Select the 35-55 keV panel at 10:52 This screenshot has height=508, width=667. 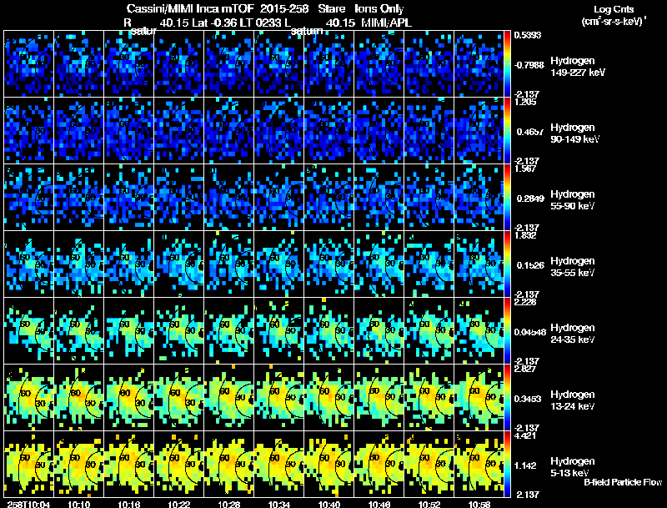pos(429,264)
